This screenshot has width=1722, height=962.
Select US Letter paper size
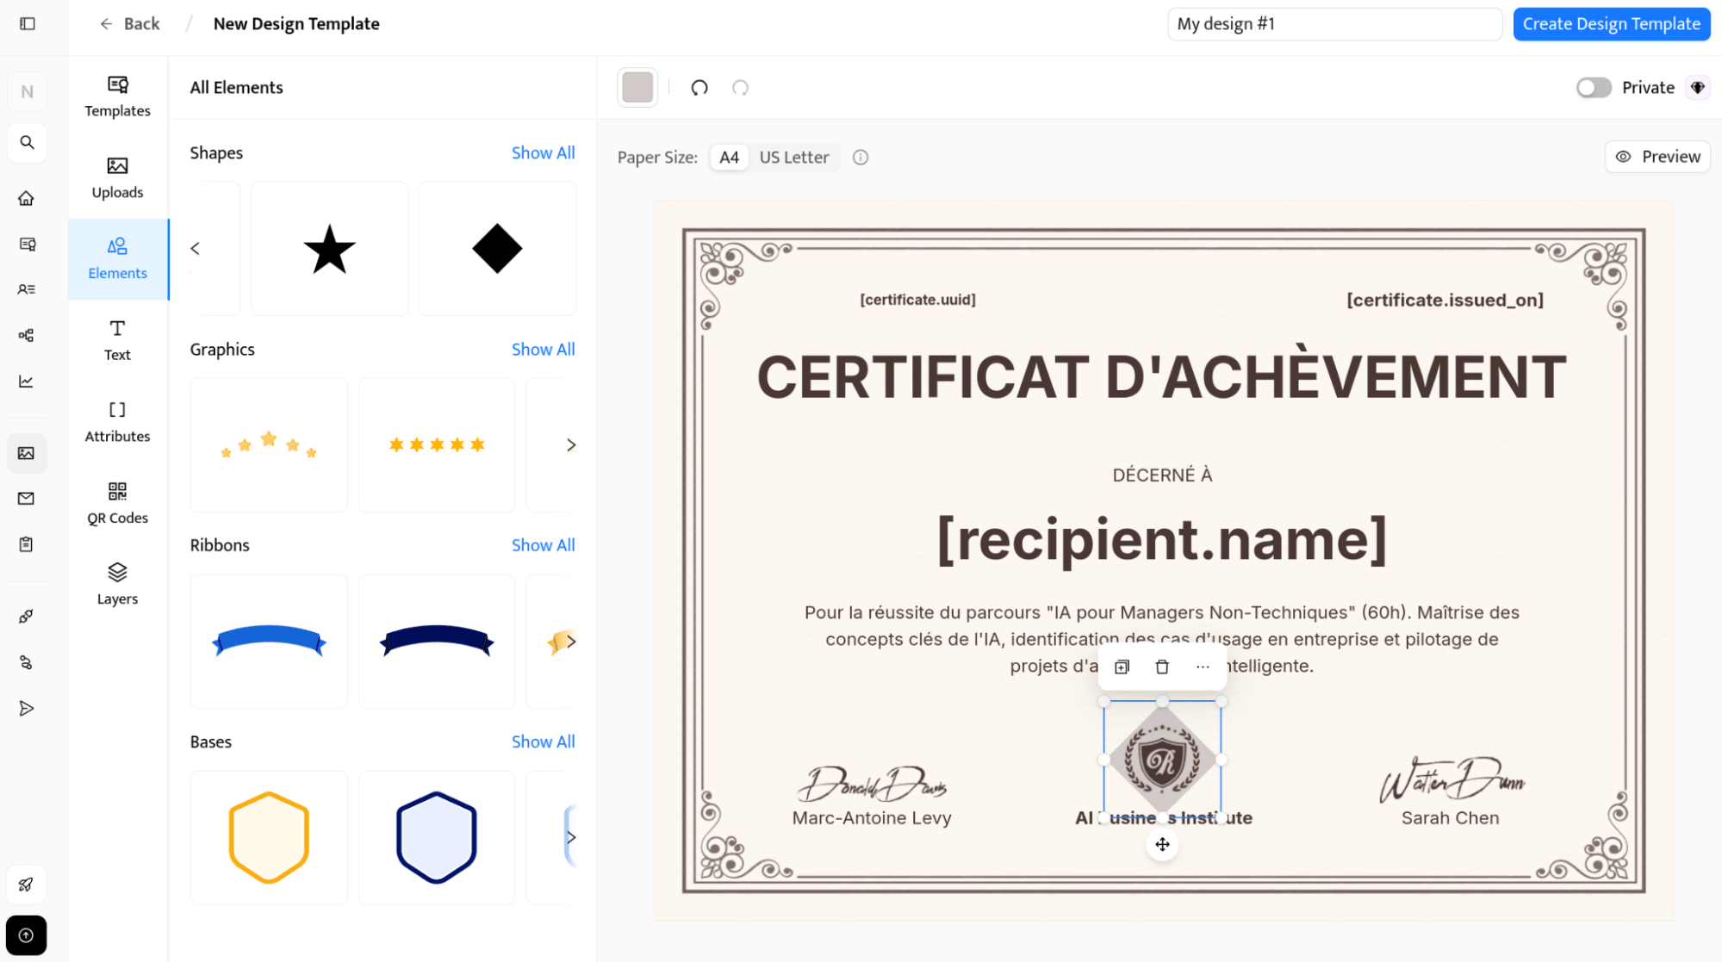(x=794, y=157)
